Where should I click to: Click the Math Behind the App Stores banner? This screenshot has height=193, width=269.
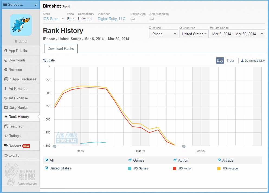[21, 174]
